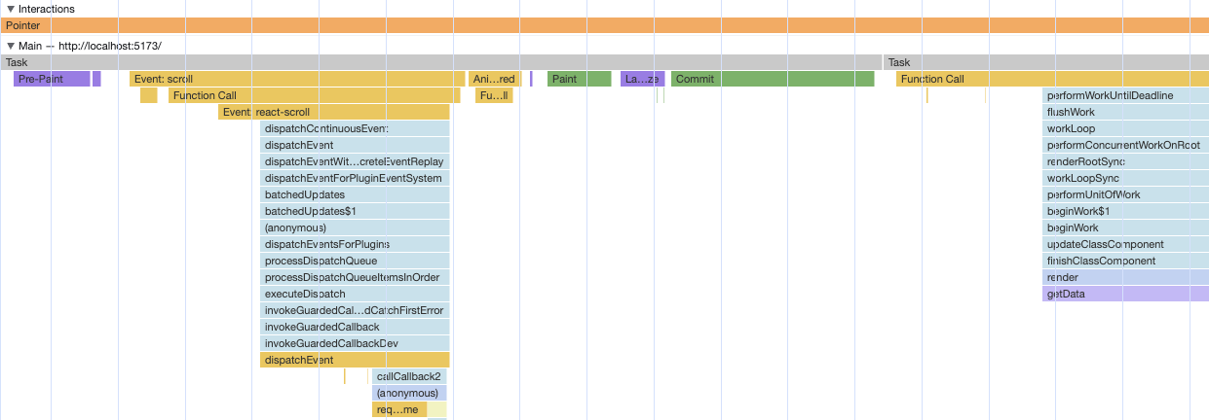Viewport: 1209px width, 420px height.
Task: Select the executeDispatch frame
Action: point(355,294)
